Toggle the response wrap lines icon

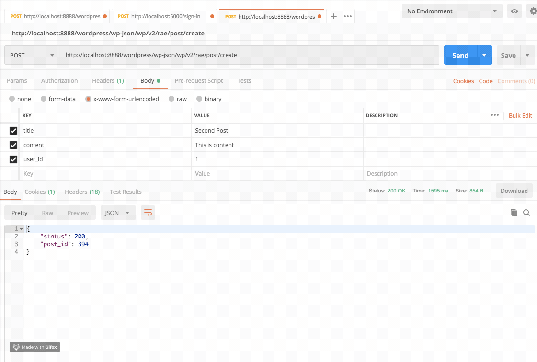pos(148,213)
